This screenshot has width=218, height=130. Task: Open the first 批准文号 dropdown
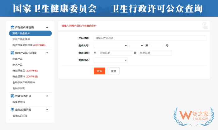111,45
